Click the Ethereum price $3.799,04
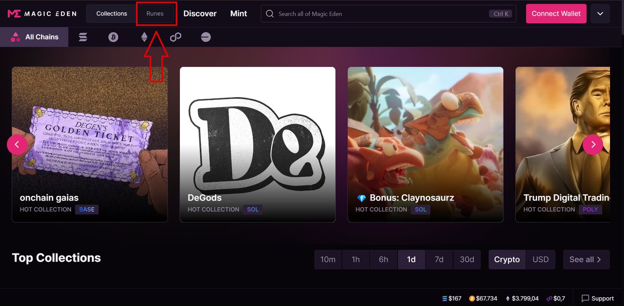The image size is (624, 306). tap(522, 298)
